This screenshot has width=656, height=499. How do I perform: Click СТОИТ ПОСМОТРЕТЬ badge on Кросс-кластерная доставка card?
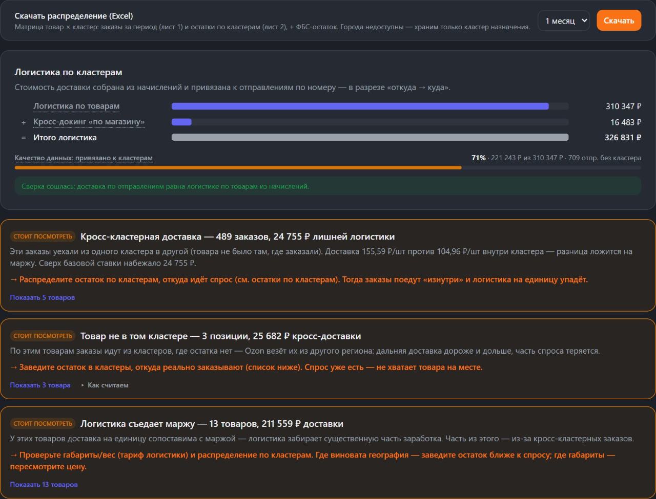pyautogui.click(x=43, y=236)
